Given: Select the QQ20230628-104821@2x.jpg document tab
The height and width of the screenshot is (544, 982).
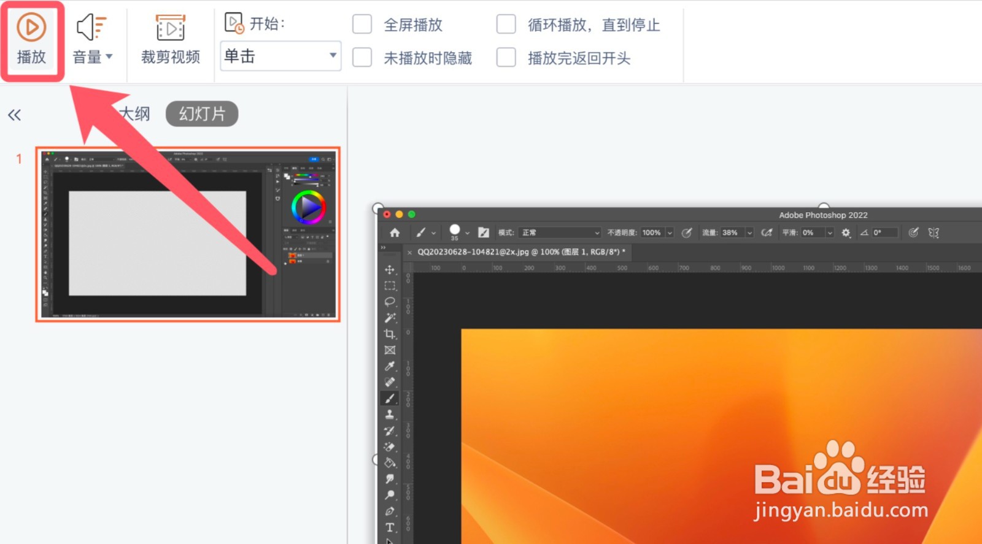Looking at the screenshot, I should tap(521, 251).
